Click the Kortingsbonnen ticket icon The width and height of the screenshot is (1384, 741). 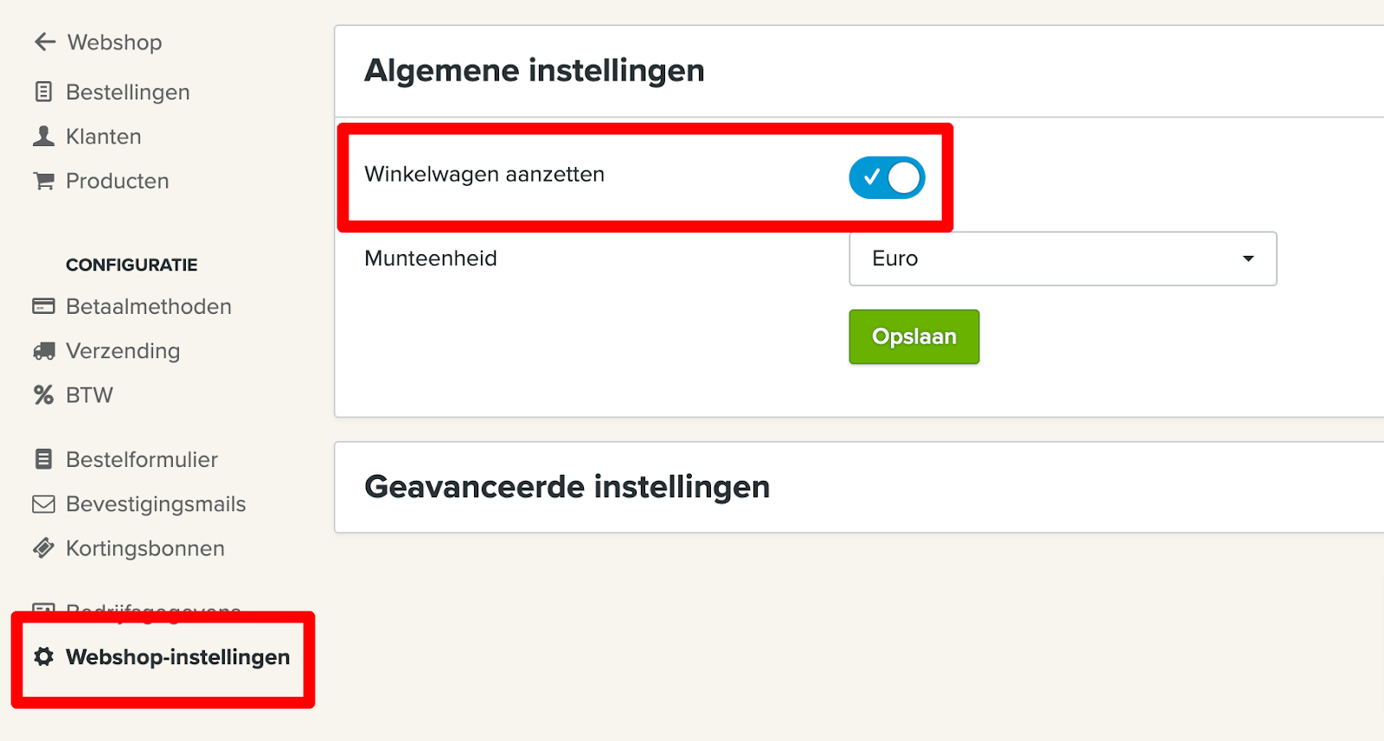pos(43,548)
